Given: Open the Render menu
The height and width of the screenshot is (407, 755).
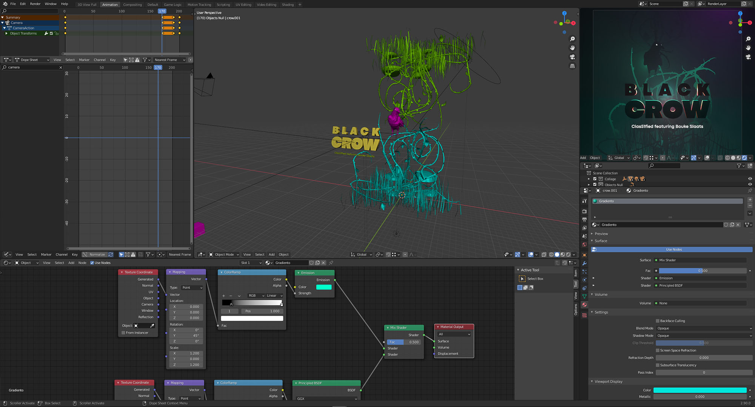Looking at the screenshot, I should (35, 4).
